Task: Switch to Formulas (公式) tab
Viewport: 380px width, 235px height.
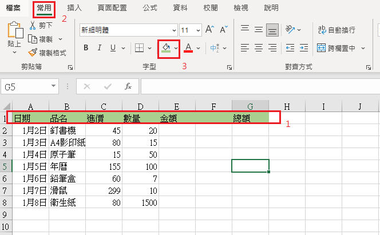Action: pyautogui.click(x=150, y=8)
